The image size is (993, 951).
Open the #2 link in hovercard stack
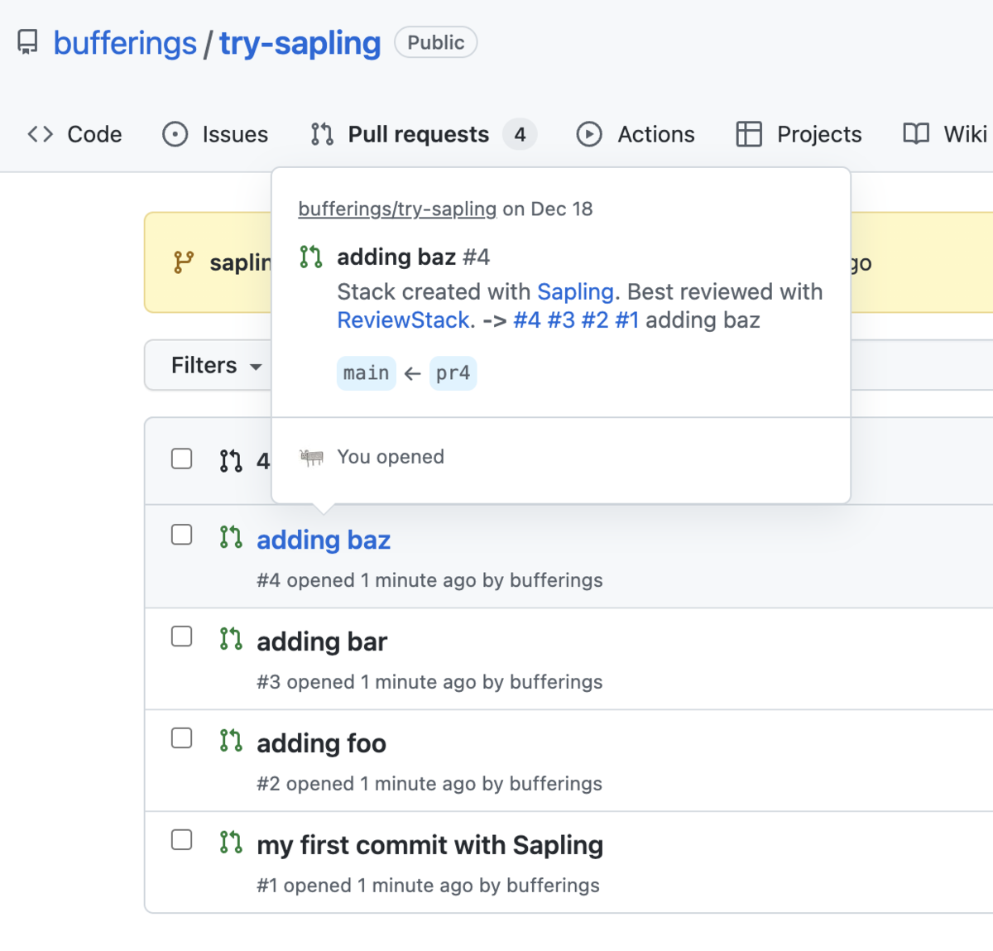point(595,320)
